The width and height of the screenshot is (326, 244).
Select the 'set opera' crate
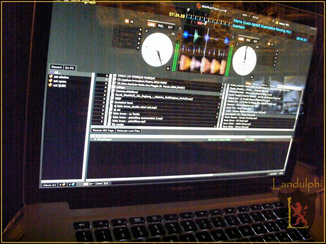60,81
